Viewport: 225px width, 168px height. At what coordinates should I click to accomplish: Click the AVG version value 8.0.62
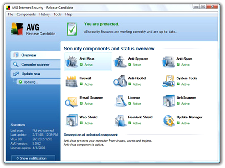coord(37,143)
